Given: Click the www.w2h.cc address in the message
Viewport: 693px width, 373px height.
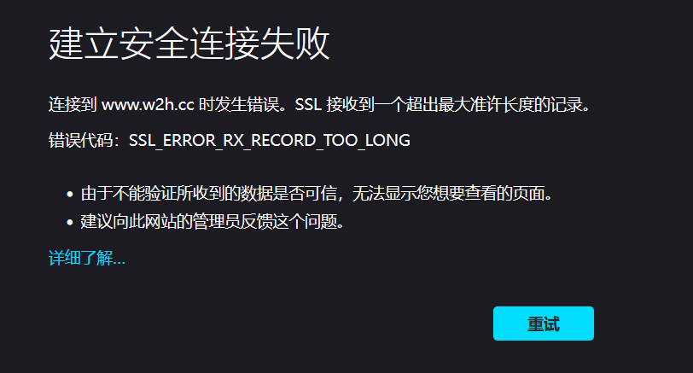Looking at the screenshot, I should coord(148,105).
